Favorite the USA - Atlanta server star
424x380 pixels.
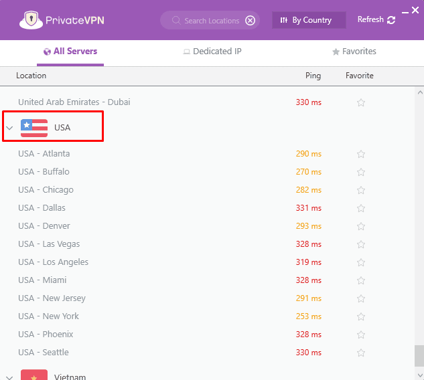click(361, 154)
